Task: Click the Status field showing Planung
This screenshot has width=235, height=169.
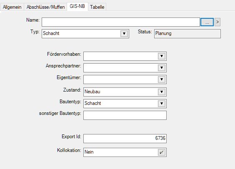Action: pyautogui.click(x=187, y=34)
